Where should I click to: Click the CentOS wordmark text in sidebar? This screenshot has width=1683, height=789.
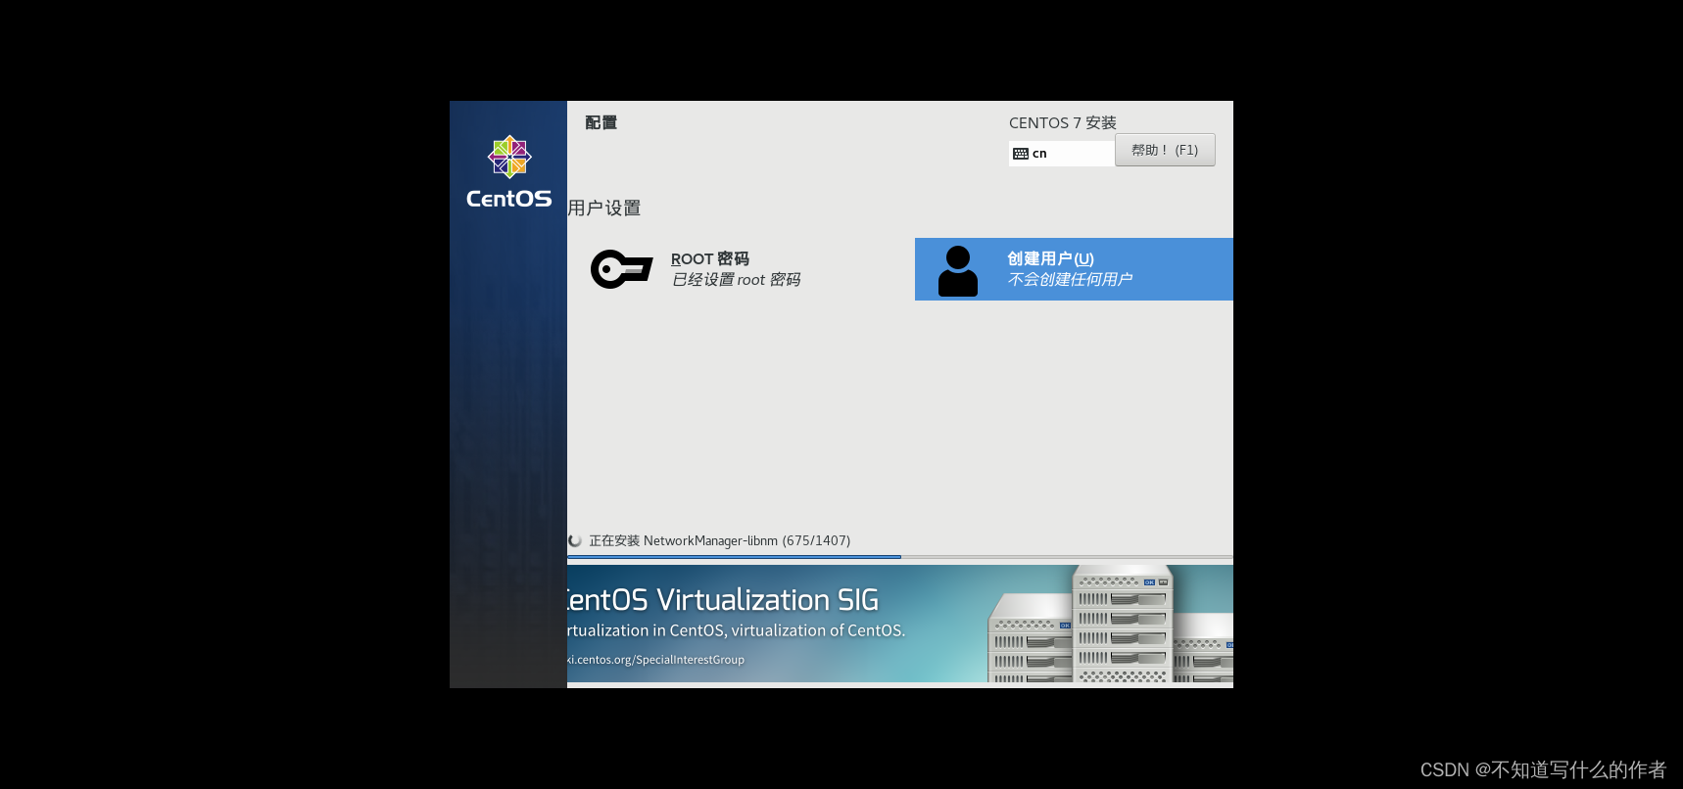(x=508, y=199)
